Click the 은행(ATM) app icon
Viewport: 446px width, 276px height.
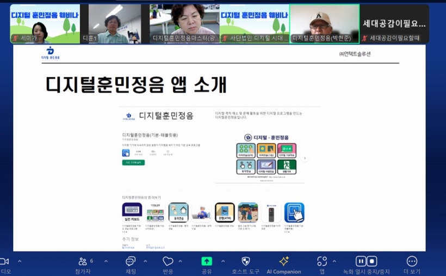coord(225,212)
